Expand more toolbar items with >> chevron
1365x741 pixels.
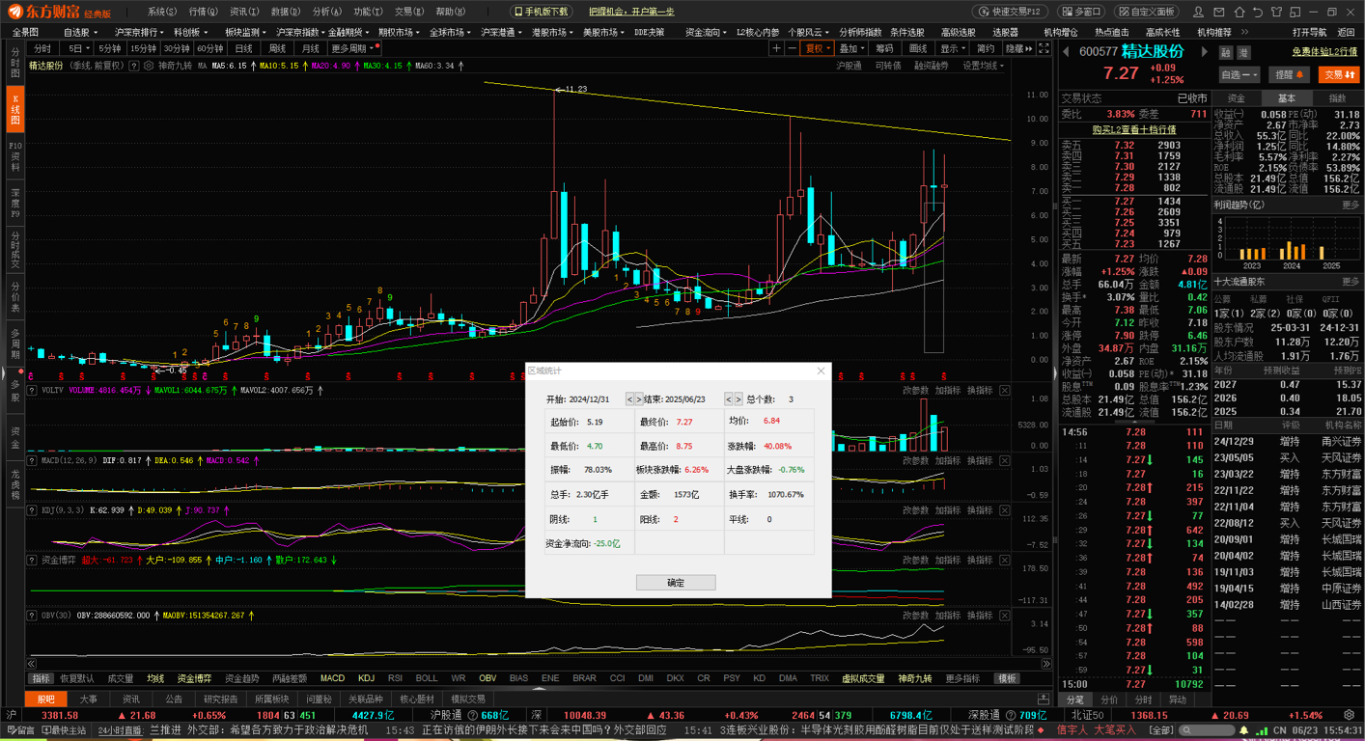[x=1244, y=32]
